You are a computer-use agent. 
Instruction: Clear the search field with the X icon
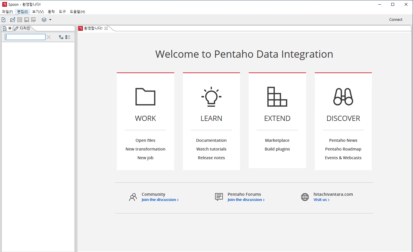[x=49, y=37]
